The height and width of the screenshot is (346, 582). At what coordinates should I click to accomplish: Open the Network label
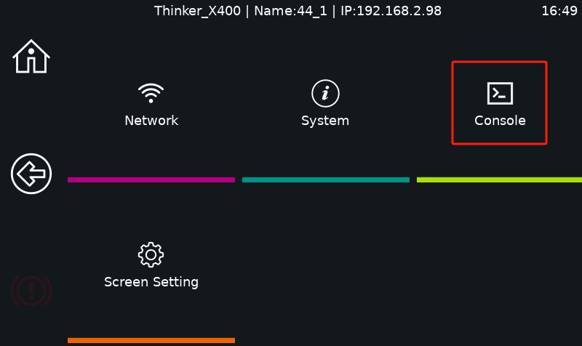(151, 121)
